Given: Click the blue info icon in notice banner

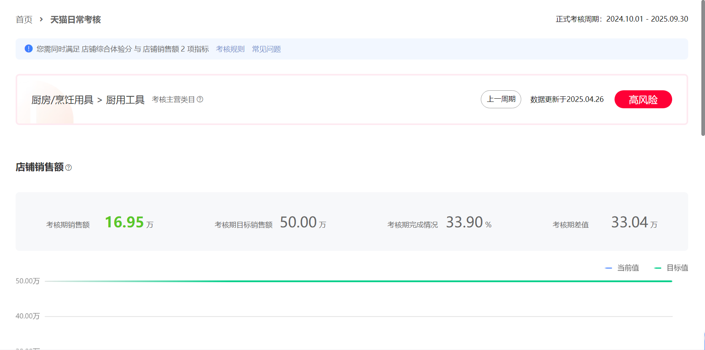Looking at the screenshot, I should click(x=28, y=49).
